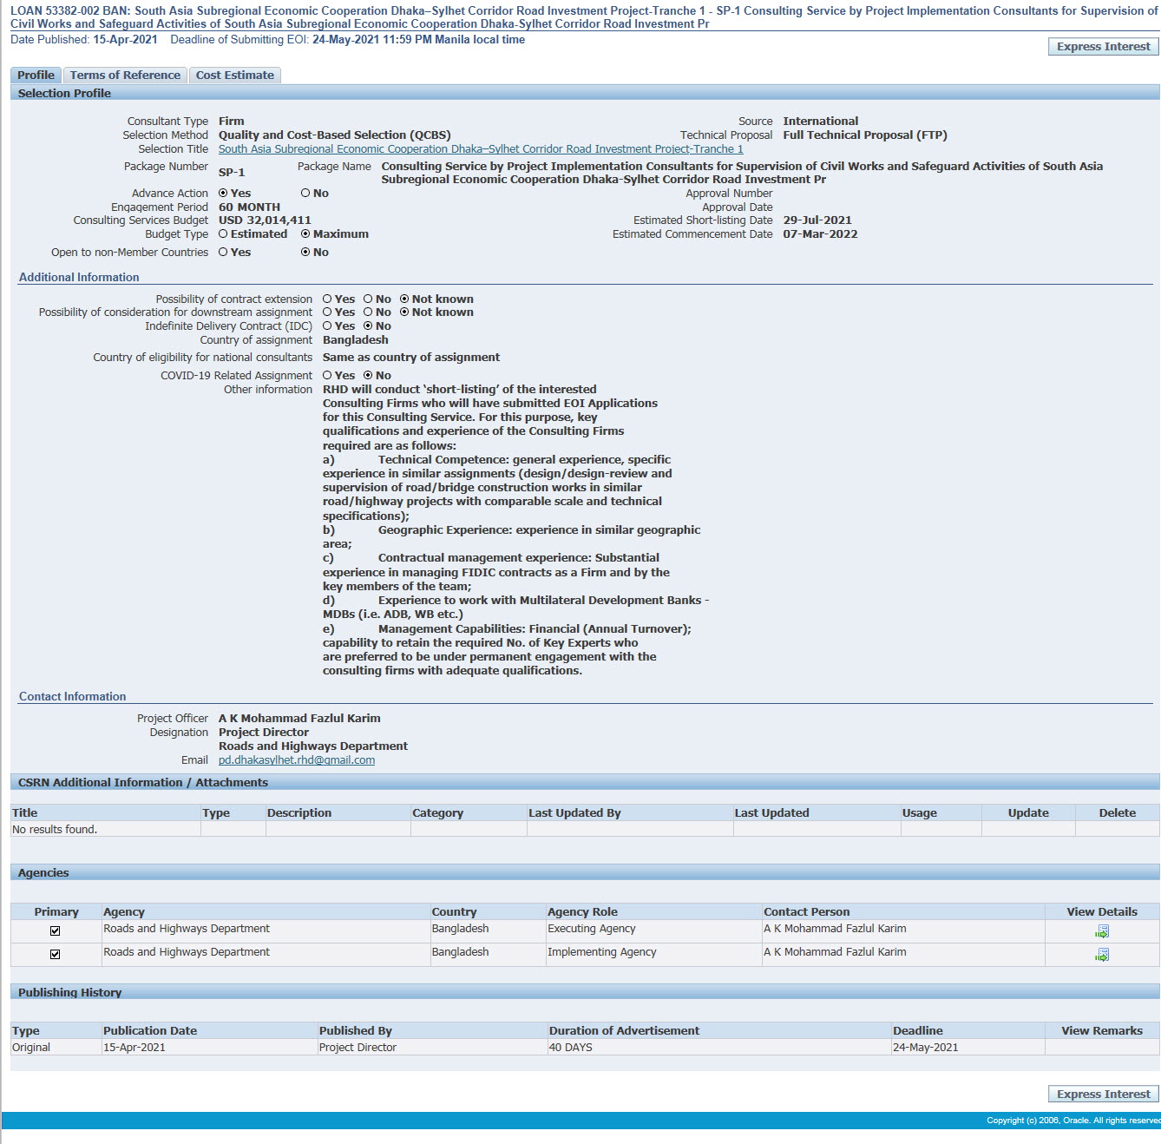The image size is (1161, 1144).
Task: Choose Maximum as the Budget Type
Action: pos(305,234)
